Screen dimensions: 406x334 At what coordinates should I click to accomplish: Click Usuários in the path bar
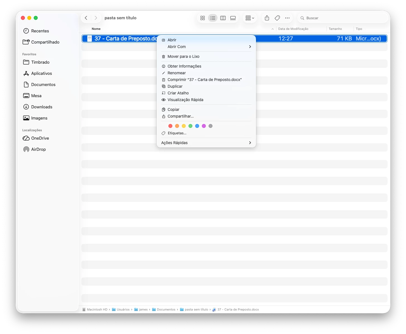click(121, 309)
